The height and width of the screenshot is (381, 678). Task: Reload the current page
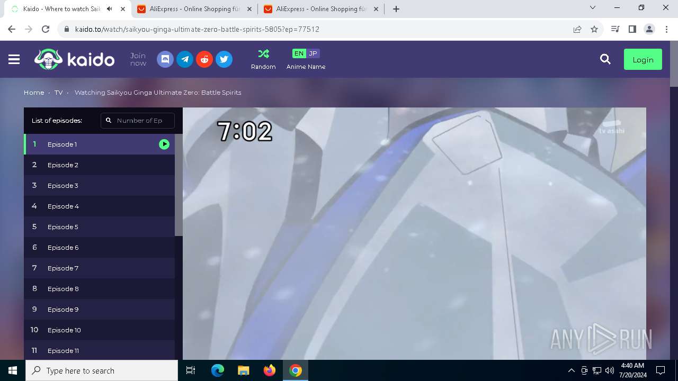pos(46,29)
